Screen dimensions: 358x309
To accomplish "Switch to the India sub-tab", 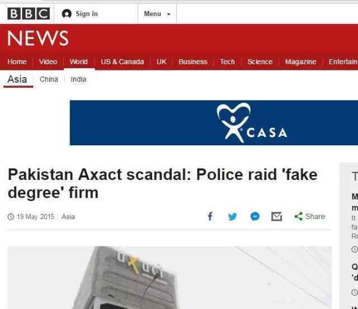I will pyautogui.click(x=78, y=79).
